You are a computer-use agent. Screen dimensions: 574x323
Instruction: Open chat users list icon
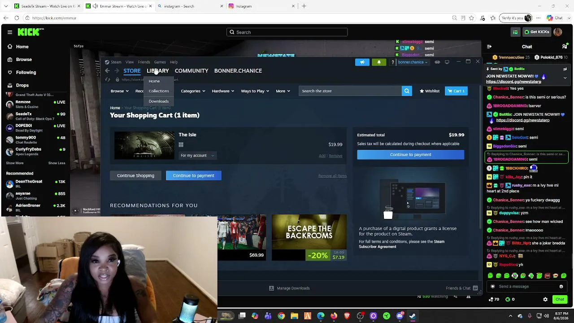tap(565, 47)
